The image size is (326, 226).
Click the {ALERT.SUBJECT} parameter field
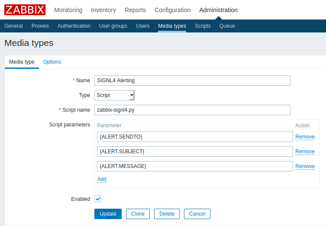tap(195, 152)
